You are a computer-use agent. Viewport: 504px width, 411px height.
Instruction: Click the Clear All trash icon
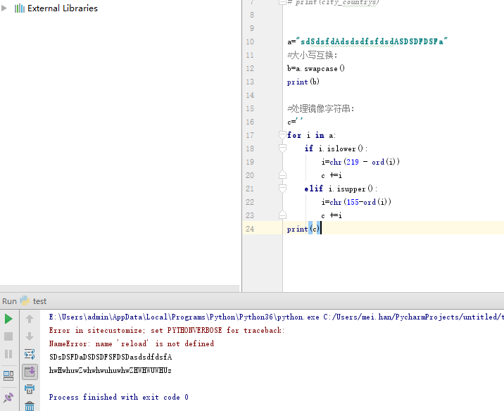coord(30,406)
